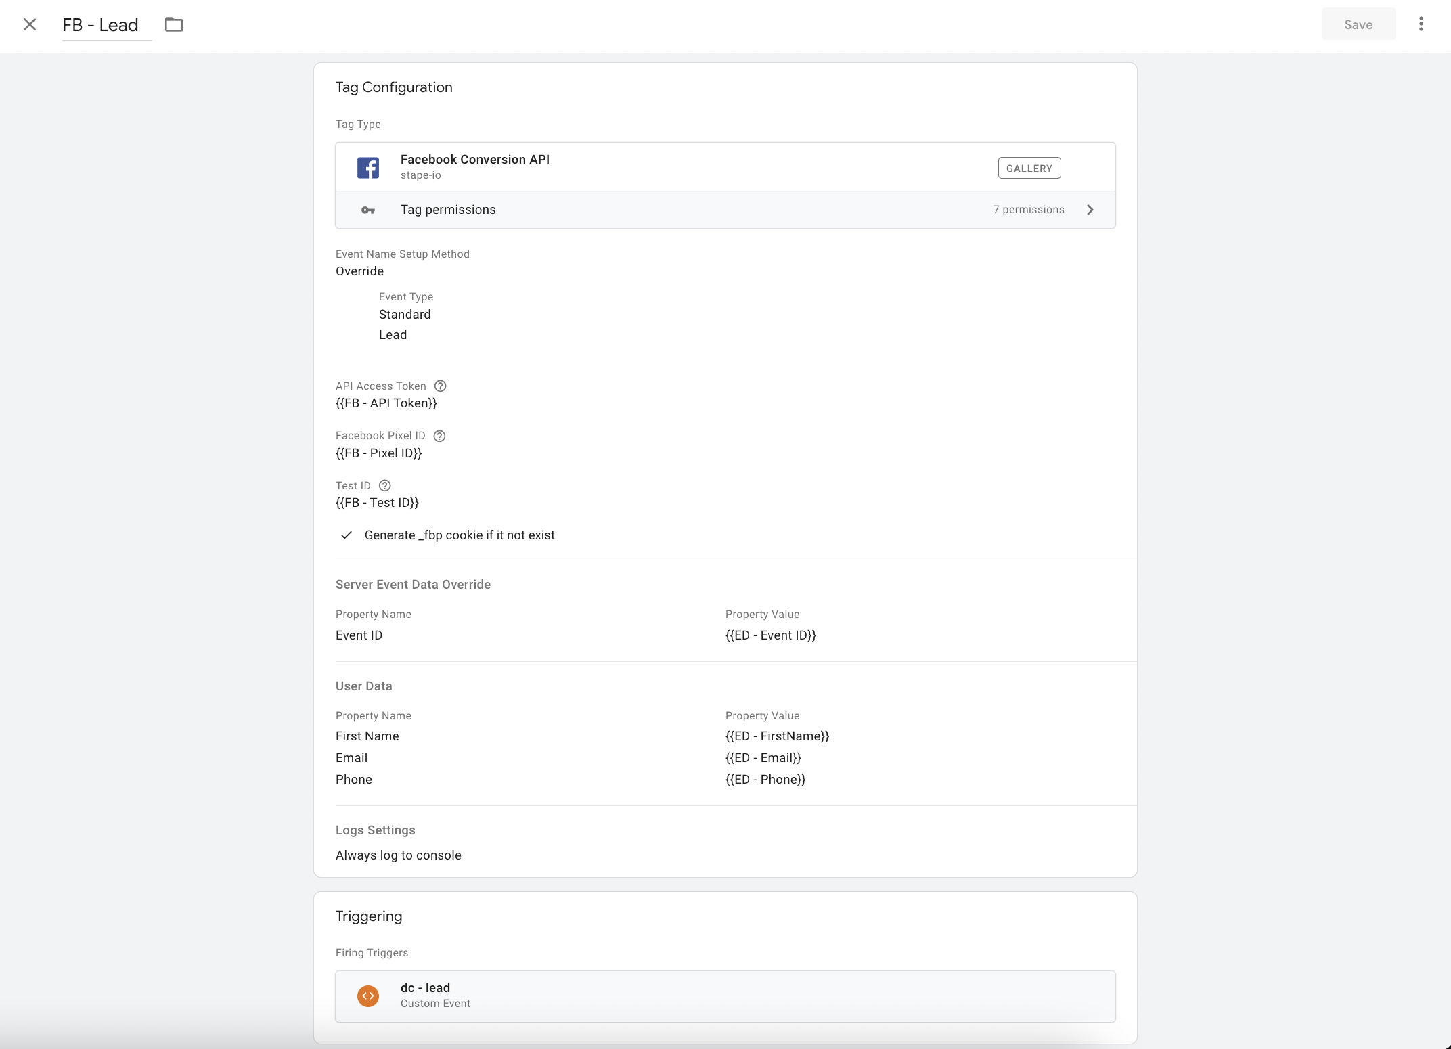Click the 7 permissions label
Viewport: 1451px width, 1049px height.
tap(1029, 210)
